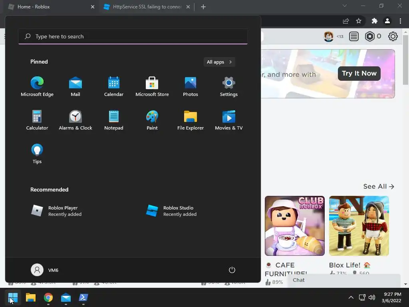The image size is (409, 307).
Task: Open Chrome profile icon
Action: [x=387, y=21]
